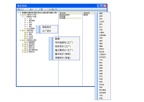The image size is (144, 102).
Task: Pick 燃气 from the discipline menu
Action: coord(101,24)
